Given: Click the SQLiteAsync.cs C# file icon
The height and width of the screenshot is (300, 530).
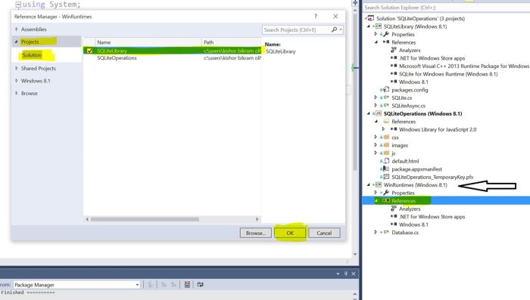Looking at the screenshot, I should [x=386, y=106].
